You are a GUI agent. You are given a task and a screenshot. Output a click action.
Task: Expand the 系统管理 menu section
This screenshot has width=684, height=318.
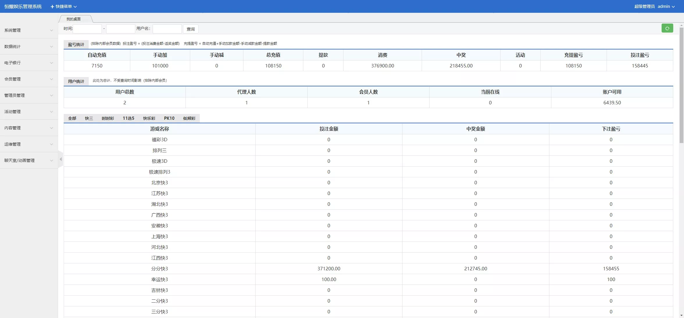[28, 30]
